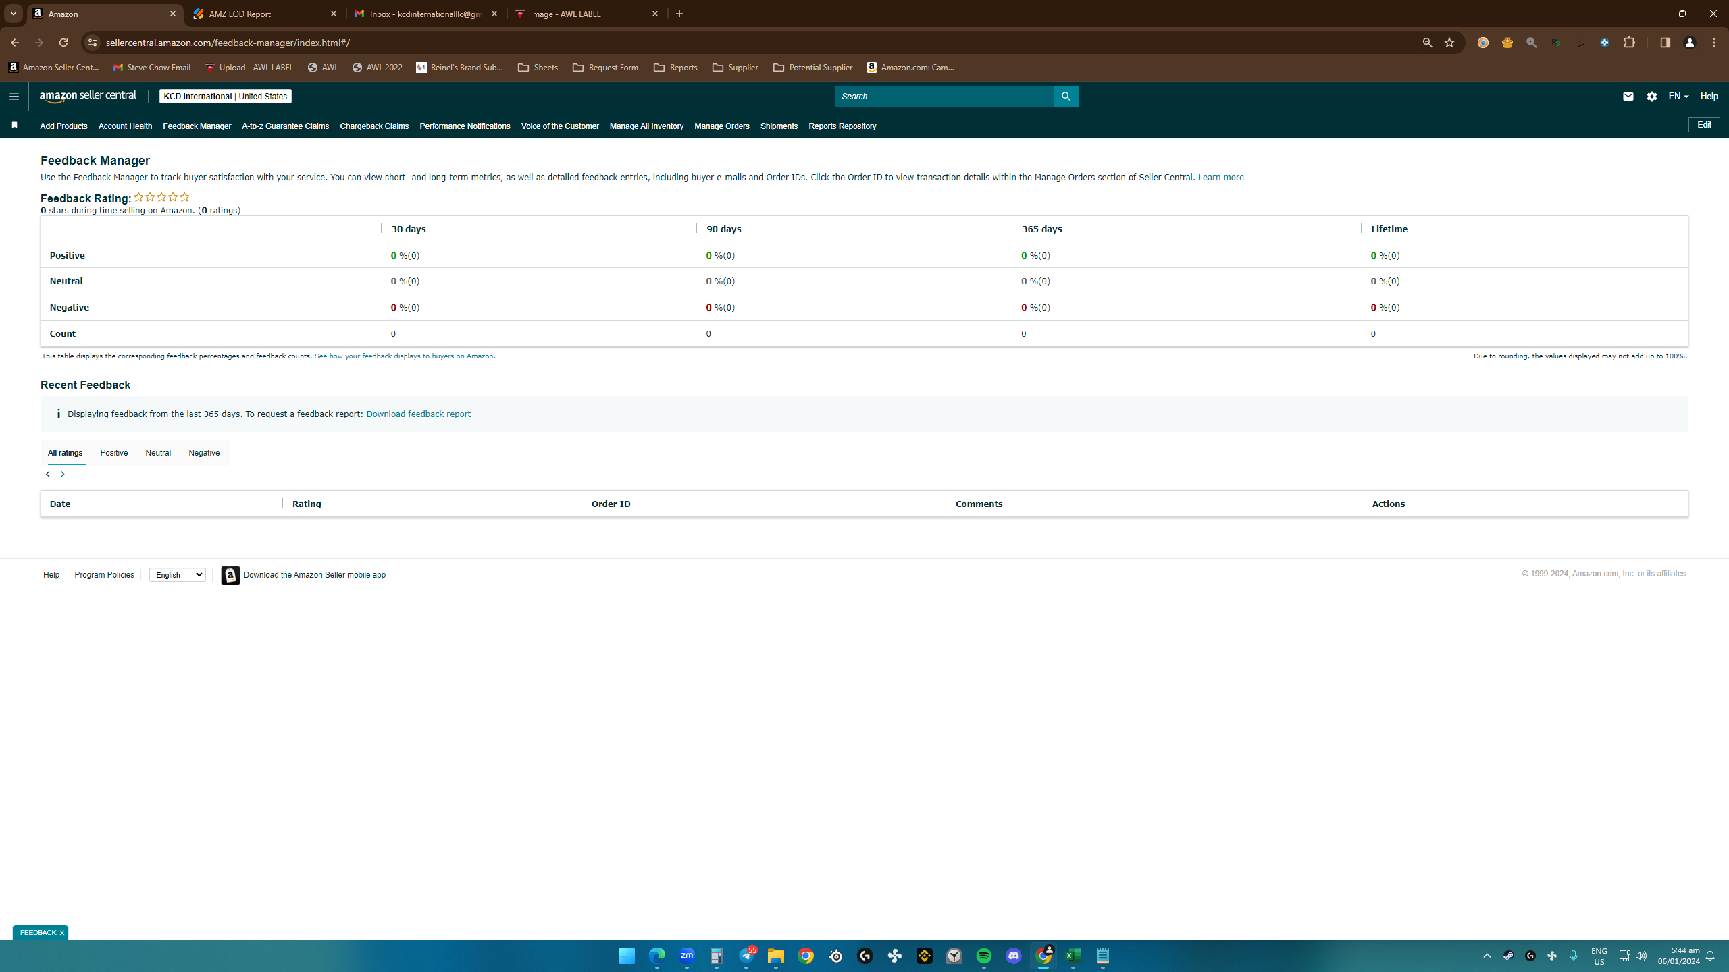The width and height of the screenshot is (1729, 972).
Task: Open Manage Orders in navigation
Action: (722, 126)
